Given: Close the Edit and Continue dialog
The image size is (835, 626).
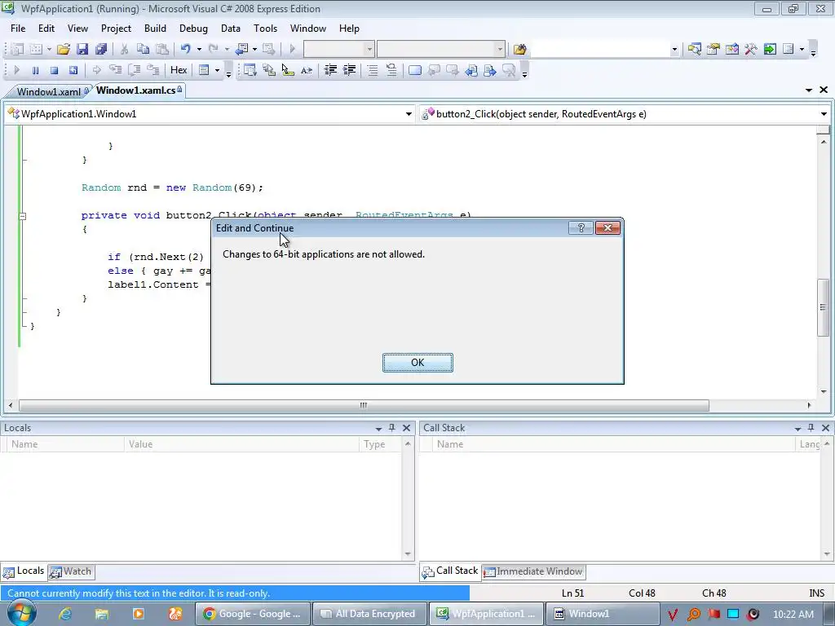Looking at the screenshot, I should pos(607,228).
